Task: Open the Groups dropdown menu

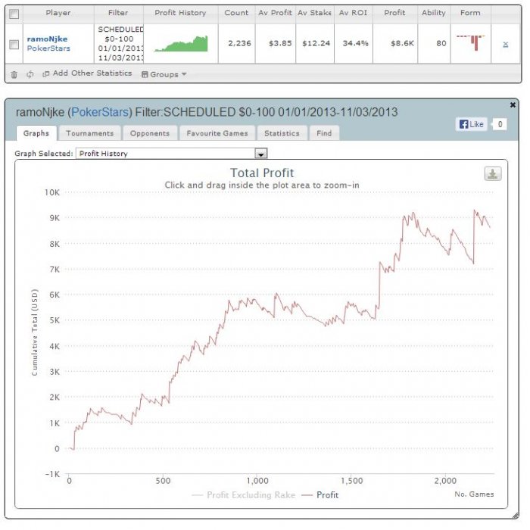Action: 164,74
